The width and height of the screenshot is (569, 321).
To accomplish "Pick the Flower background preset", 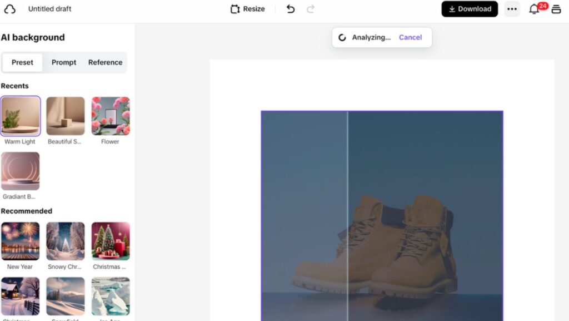I will 111,116.
